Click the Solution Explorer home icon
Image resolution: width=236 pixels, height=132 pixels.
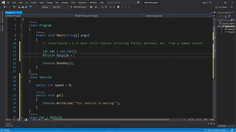click(225, 16)
